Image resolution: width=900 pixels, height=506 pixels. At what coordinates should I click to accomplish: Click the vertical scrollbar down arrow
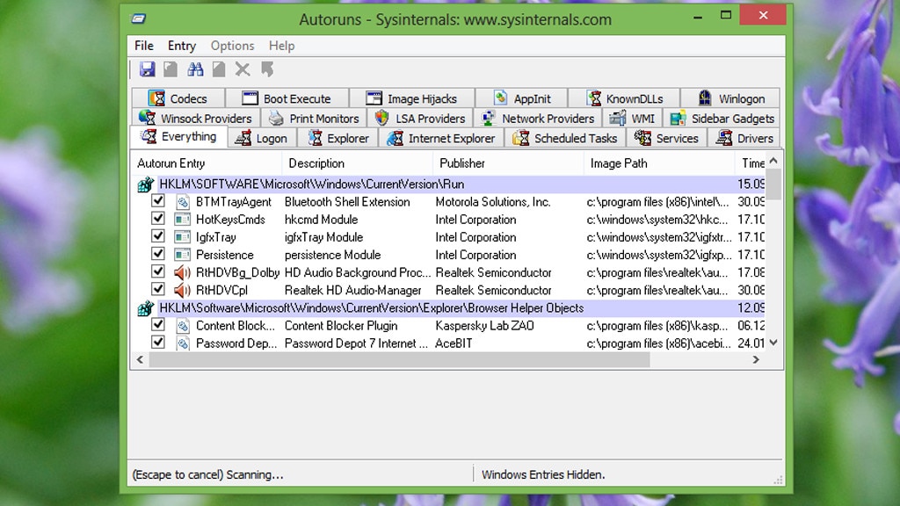[x=773, y=343]
